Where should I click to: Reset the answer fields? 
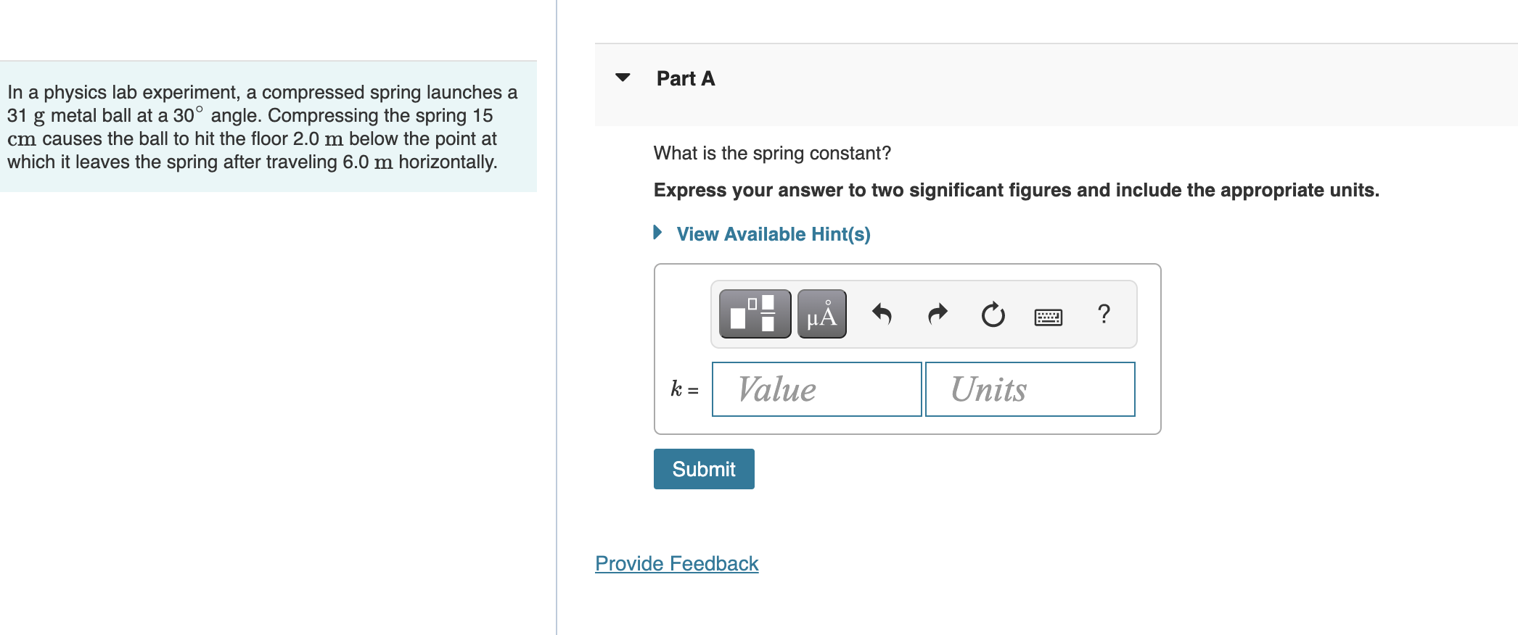point(993,314)
